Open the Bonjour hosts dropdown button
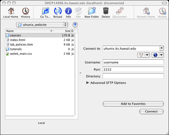 (x=144, y=55)
